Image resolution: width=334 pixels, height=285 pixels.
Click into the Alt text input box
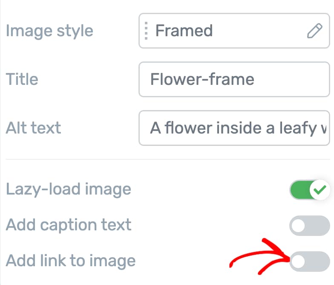(233, 128)
